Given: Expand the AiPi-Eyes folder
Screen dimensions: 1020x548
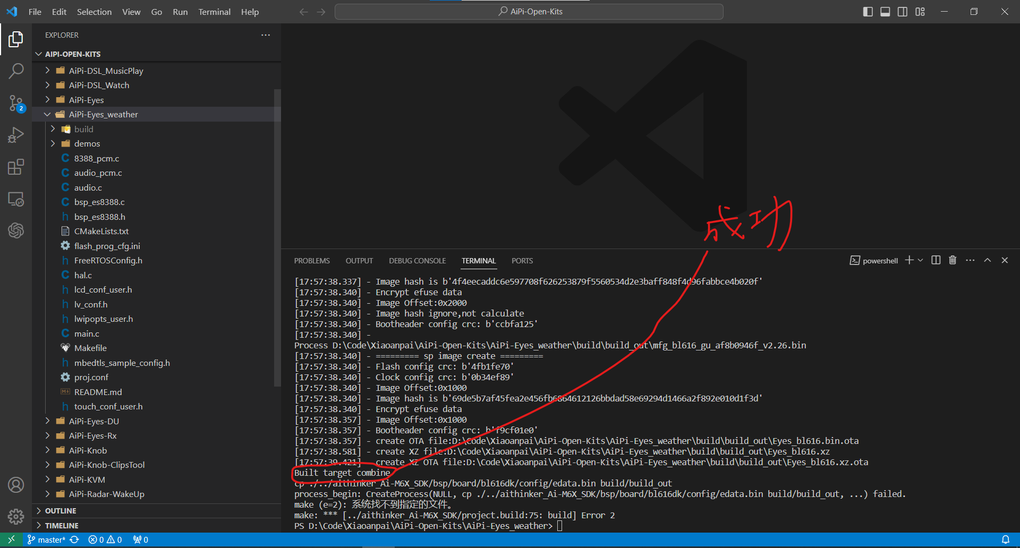Looking at the screenshot, I should (156, 100).
